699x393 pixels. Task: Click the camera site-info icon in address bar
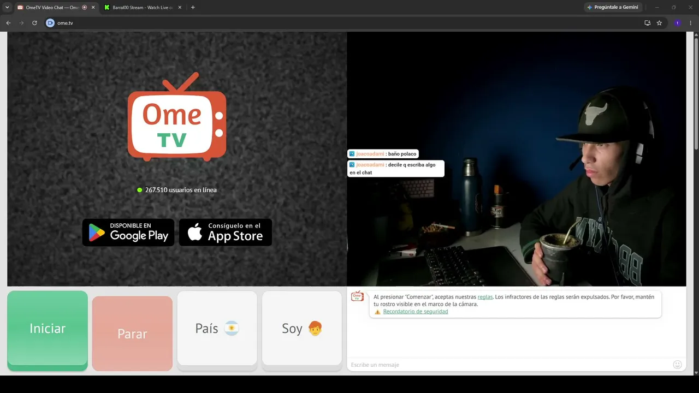(x=50, y=23)
